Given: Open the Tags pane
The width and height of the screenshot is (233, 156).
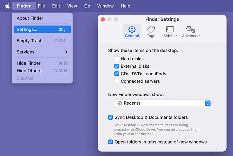Looking at the screenshot, I should coord(151,32).
